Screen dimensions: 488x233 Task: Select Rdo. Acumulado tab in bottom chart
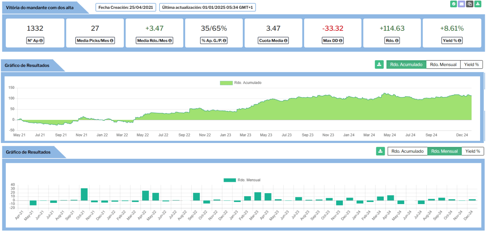[407, 151]
